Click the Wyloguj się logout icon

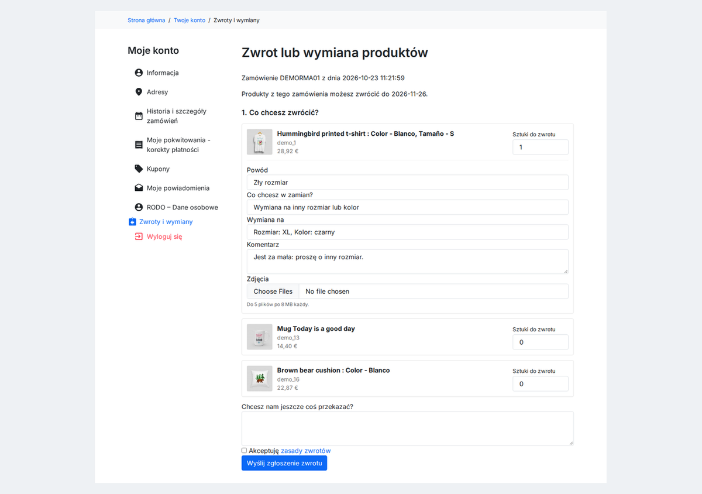tap(139, 236)
